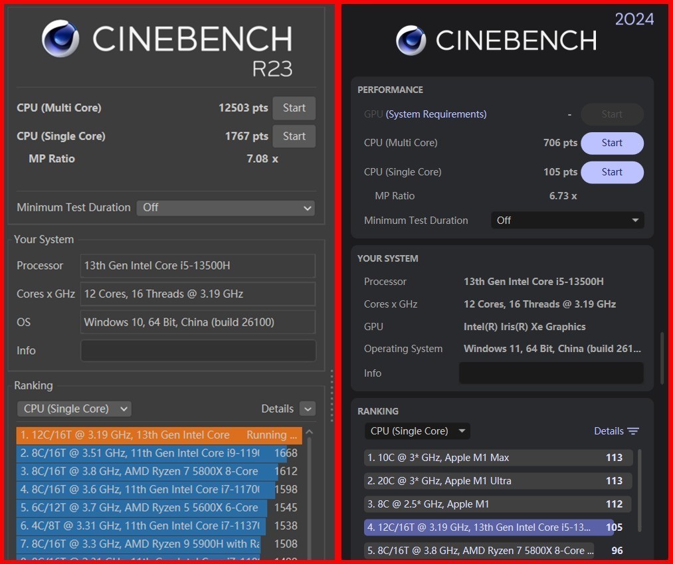Click the R23 Info input field

(x=198, y=351)
